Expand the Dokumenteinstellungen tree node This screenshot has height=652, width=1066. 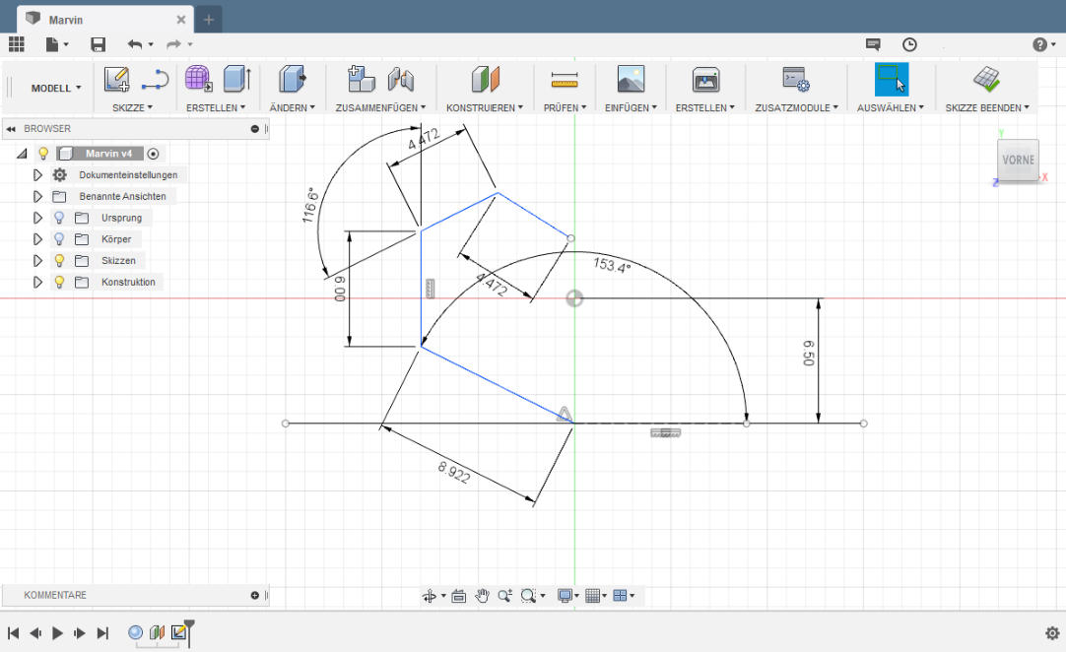click(37, 175)
